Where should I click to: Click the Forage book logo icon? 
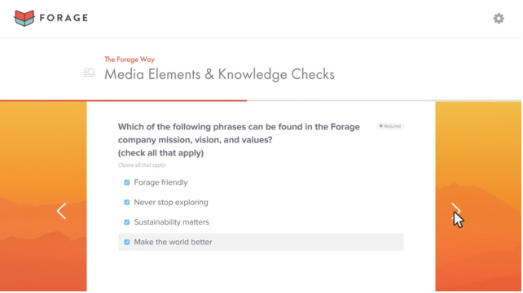pos(24,18)
